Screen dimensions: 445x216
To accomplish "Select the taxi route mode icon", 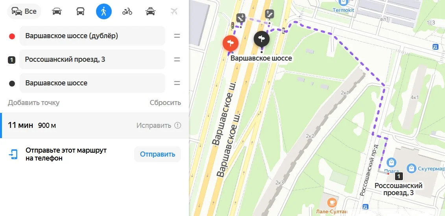I will point(150,12).
